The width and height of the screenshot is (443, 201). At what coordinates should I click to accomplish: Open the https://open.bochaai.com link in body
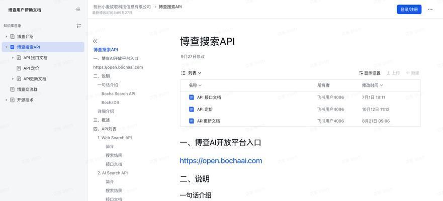[221, 161]
